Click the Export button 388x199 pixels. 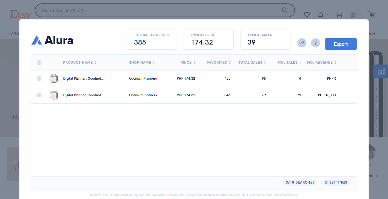pos(341,44)
